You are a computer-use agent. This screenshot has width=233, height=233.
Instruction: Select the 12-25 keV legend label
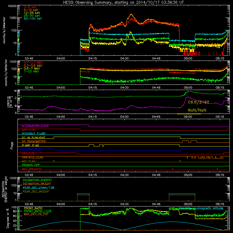[32, 13]
